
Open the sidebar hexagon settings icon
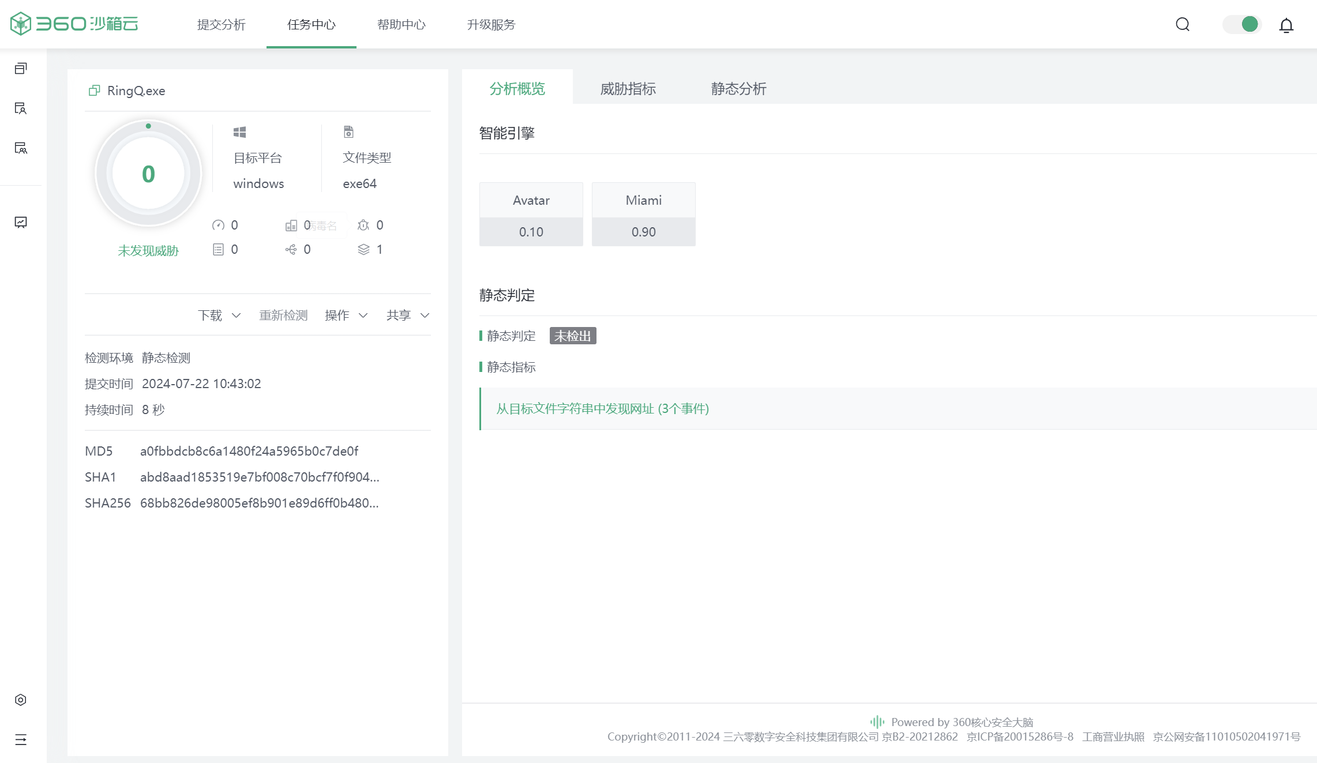tap(21, 700)
